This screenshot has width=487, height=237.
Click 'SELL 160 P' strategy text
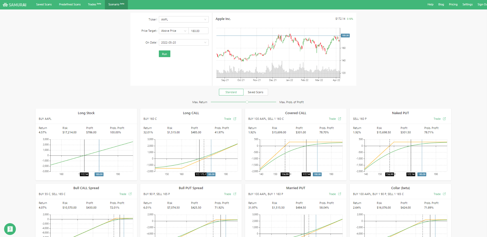(x=360, y=119)
